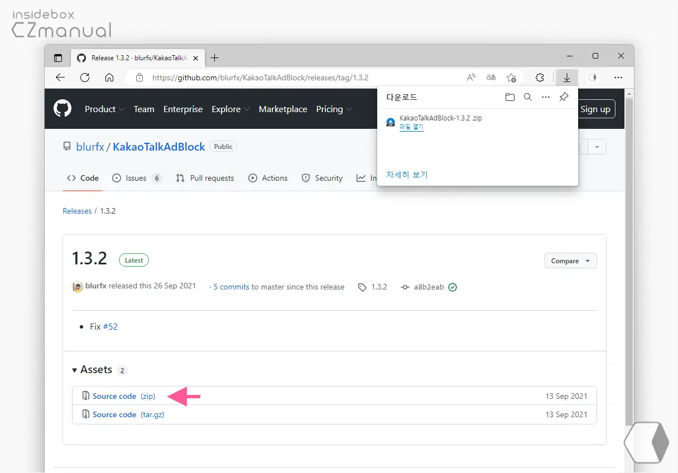
Task: Reload the page with the refresh icon
Action: [85, 78]
